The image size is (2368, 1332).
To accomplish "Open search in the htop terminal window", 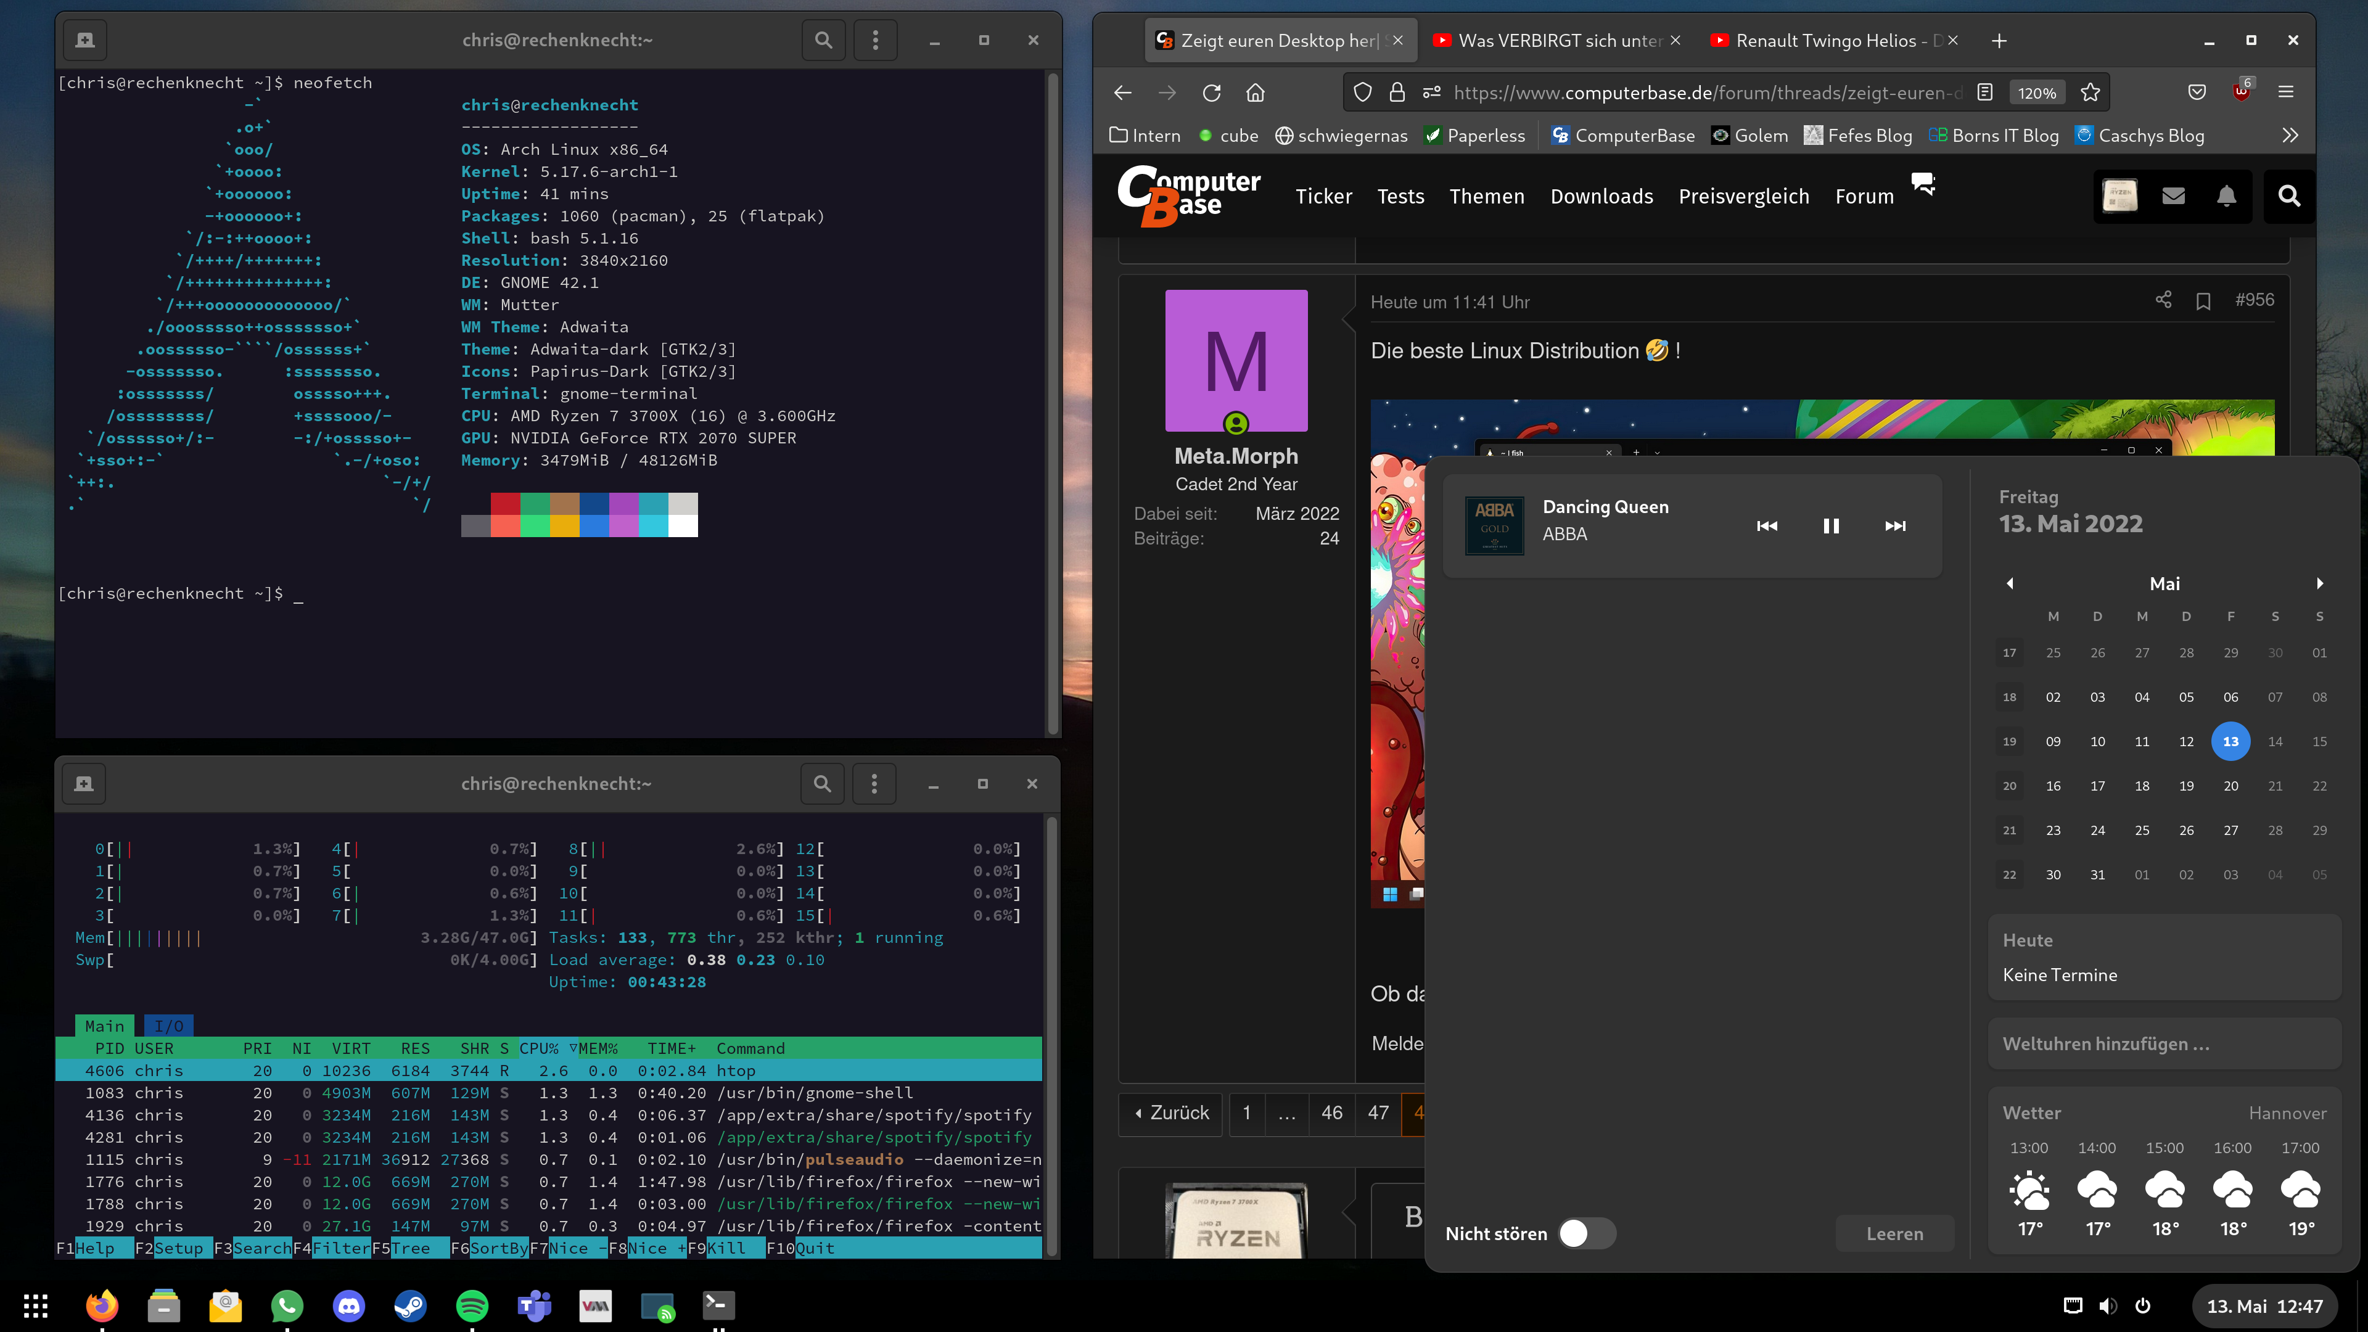I will pyautogui.click(x=823, y=783).
